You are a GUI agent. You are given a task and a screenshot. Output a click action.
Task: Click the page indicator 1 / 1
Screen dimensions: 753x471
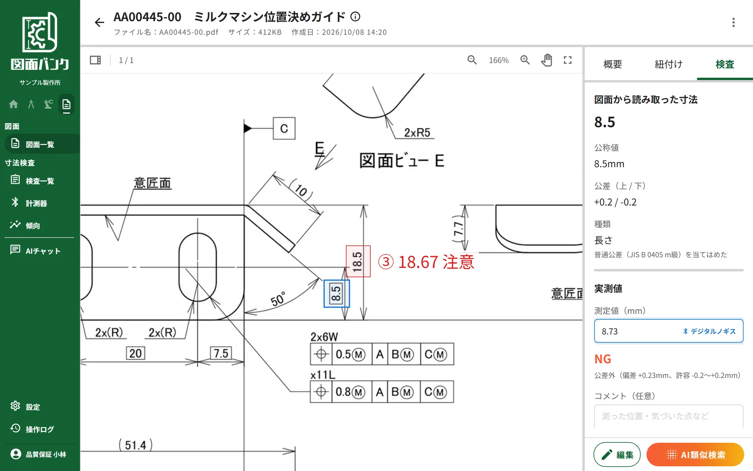tap(126, 60)
